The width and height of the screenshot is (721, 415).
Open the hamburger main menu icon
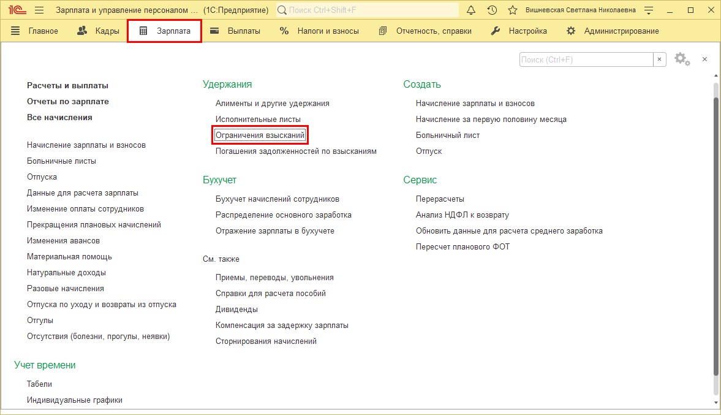coord(39,10)
